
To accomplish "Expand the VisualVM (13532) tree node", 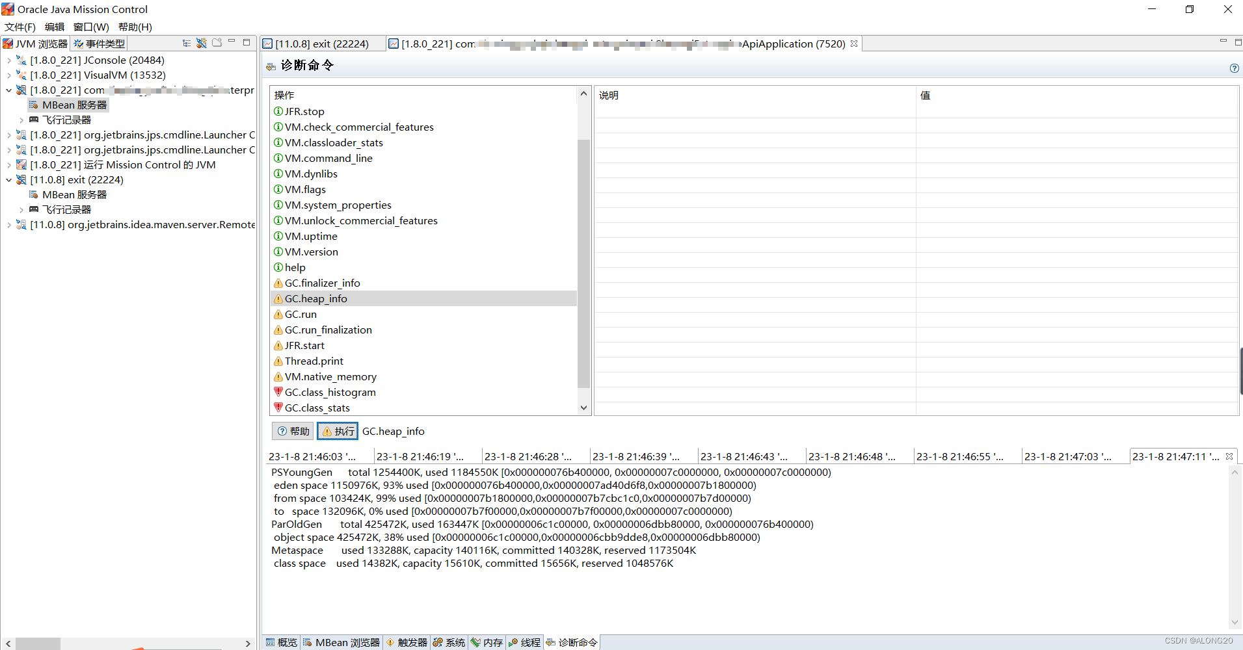I will tap(8, 75).
